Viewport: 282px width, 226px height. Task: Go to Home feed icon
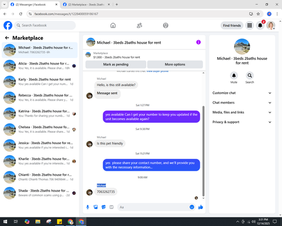(x=113, y=25)
